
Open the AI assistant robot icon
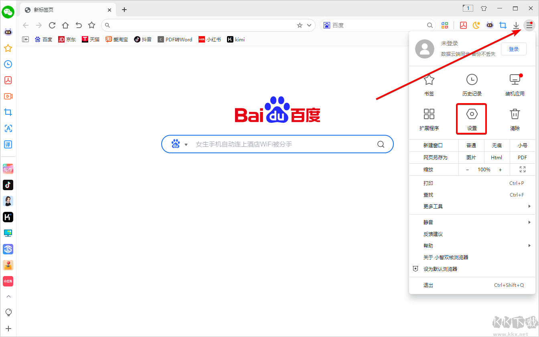tap(490, 25)
